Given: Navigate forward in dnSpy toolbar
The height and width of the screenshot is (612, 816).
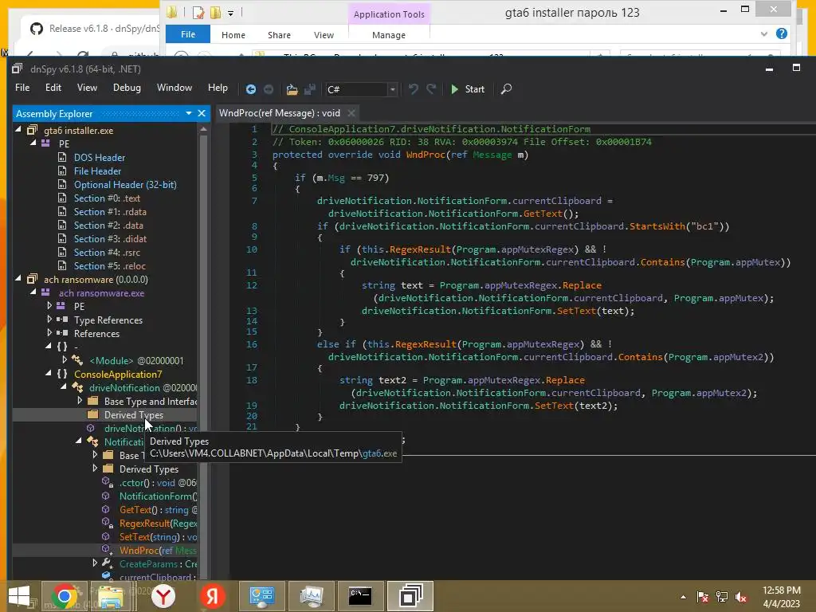Looking at the screenshot, I should pos(269,89).
